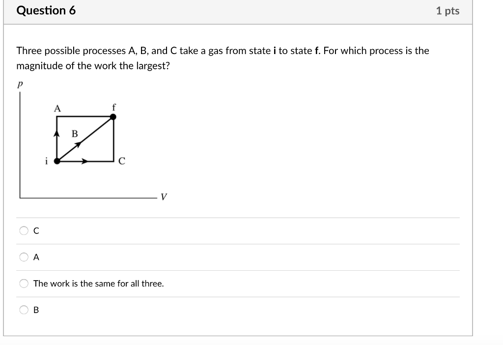Image resolution: width=503 pixels, height=345 pixels.
Task: Click the Question 6 heading
Action: click(47, 10)
